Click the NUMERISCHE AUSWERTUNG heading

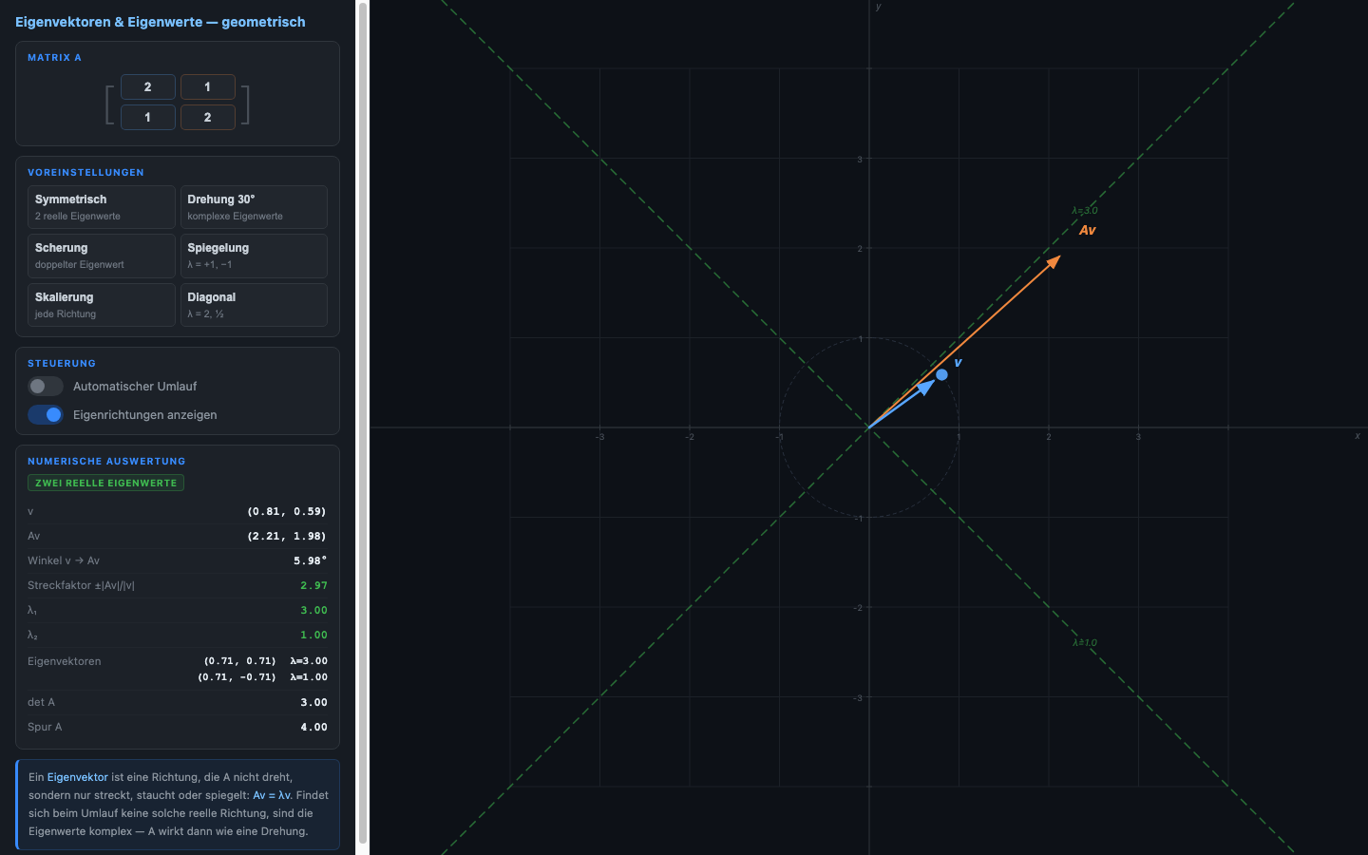coord(106,462)
